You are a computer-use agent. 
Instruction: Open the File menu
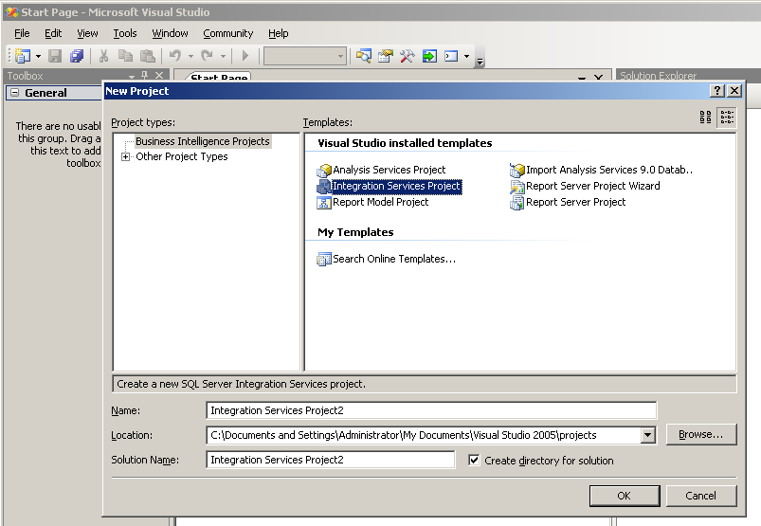22,33
